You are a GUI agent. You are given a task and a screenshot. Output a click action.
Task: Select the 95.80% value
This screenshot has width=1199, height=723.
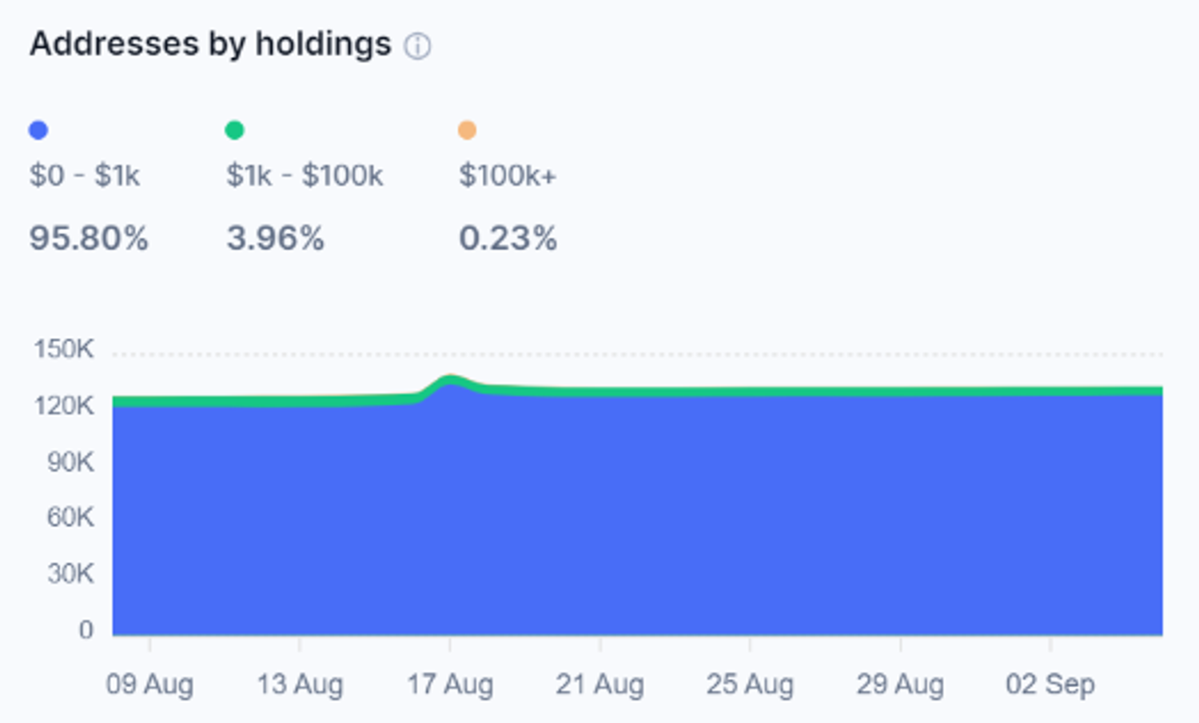pyautogui.click(x=89, y=238)
